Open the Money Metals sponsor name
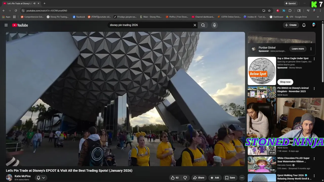 pos(295,68)
